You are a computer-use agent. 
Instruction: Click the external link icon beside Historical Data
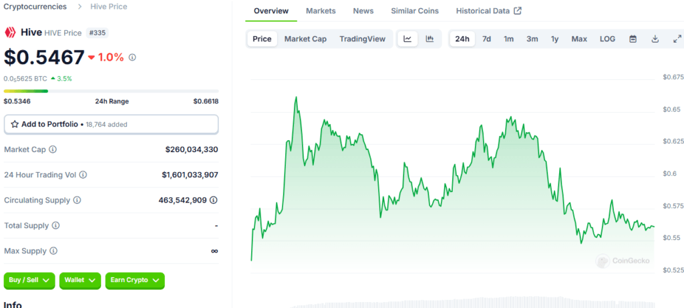pos(518,11)
